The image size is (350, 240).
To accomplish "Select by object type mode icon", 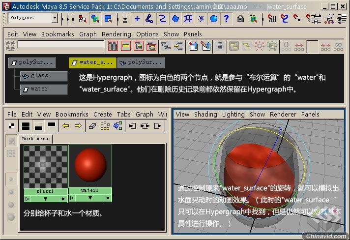I will [95, 19].
